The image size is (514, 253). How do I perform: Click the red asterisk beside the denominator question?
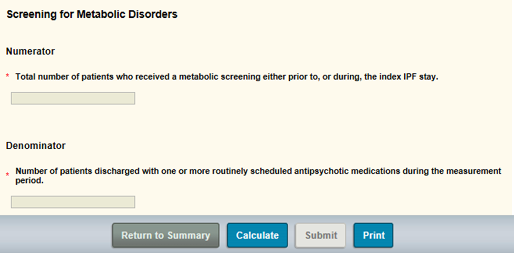(x=8, y=174)
